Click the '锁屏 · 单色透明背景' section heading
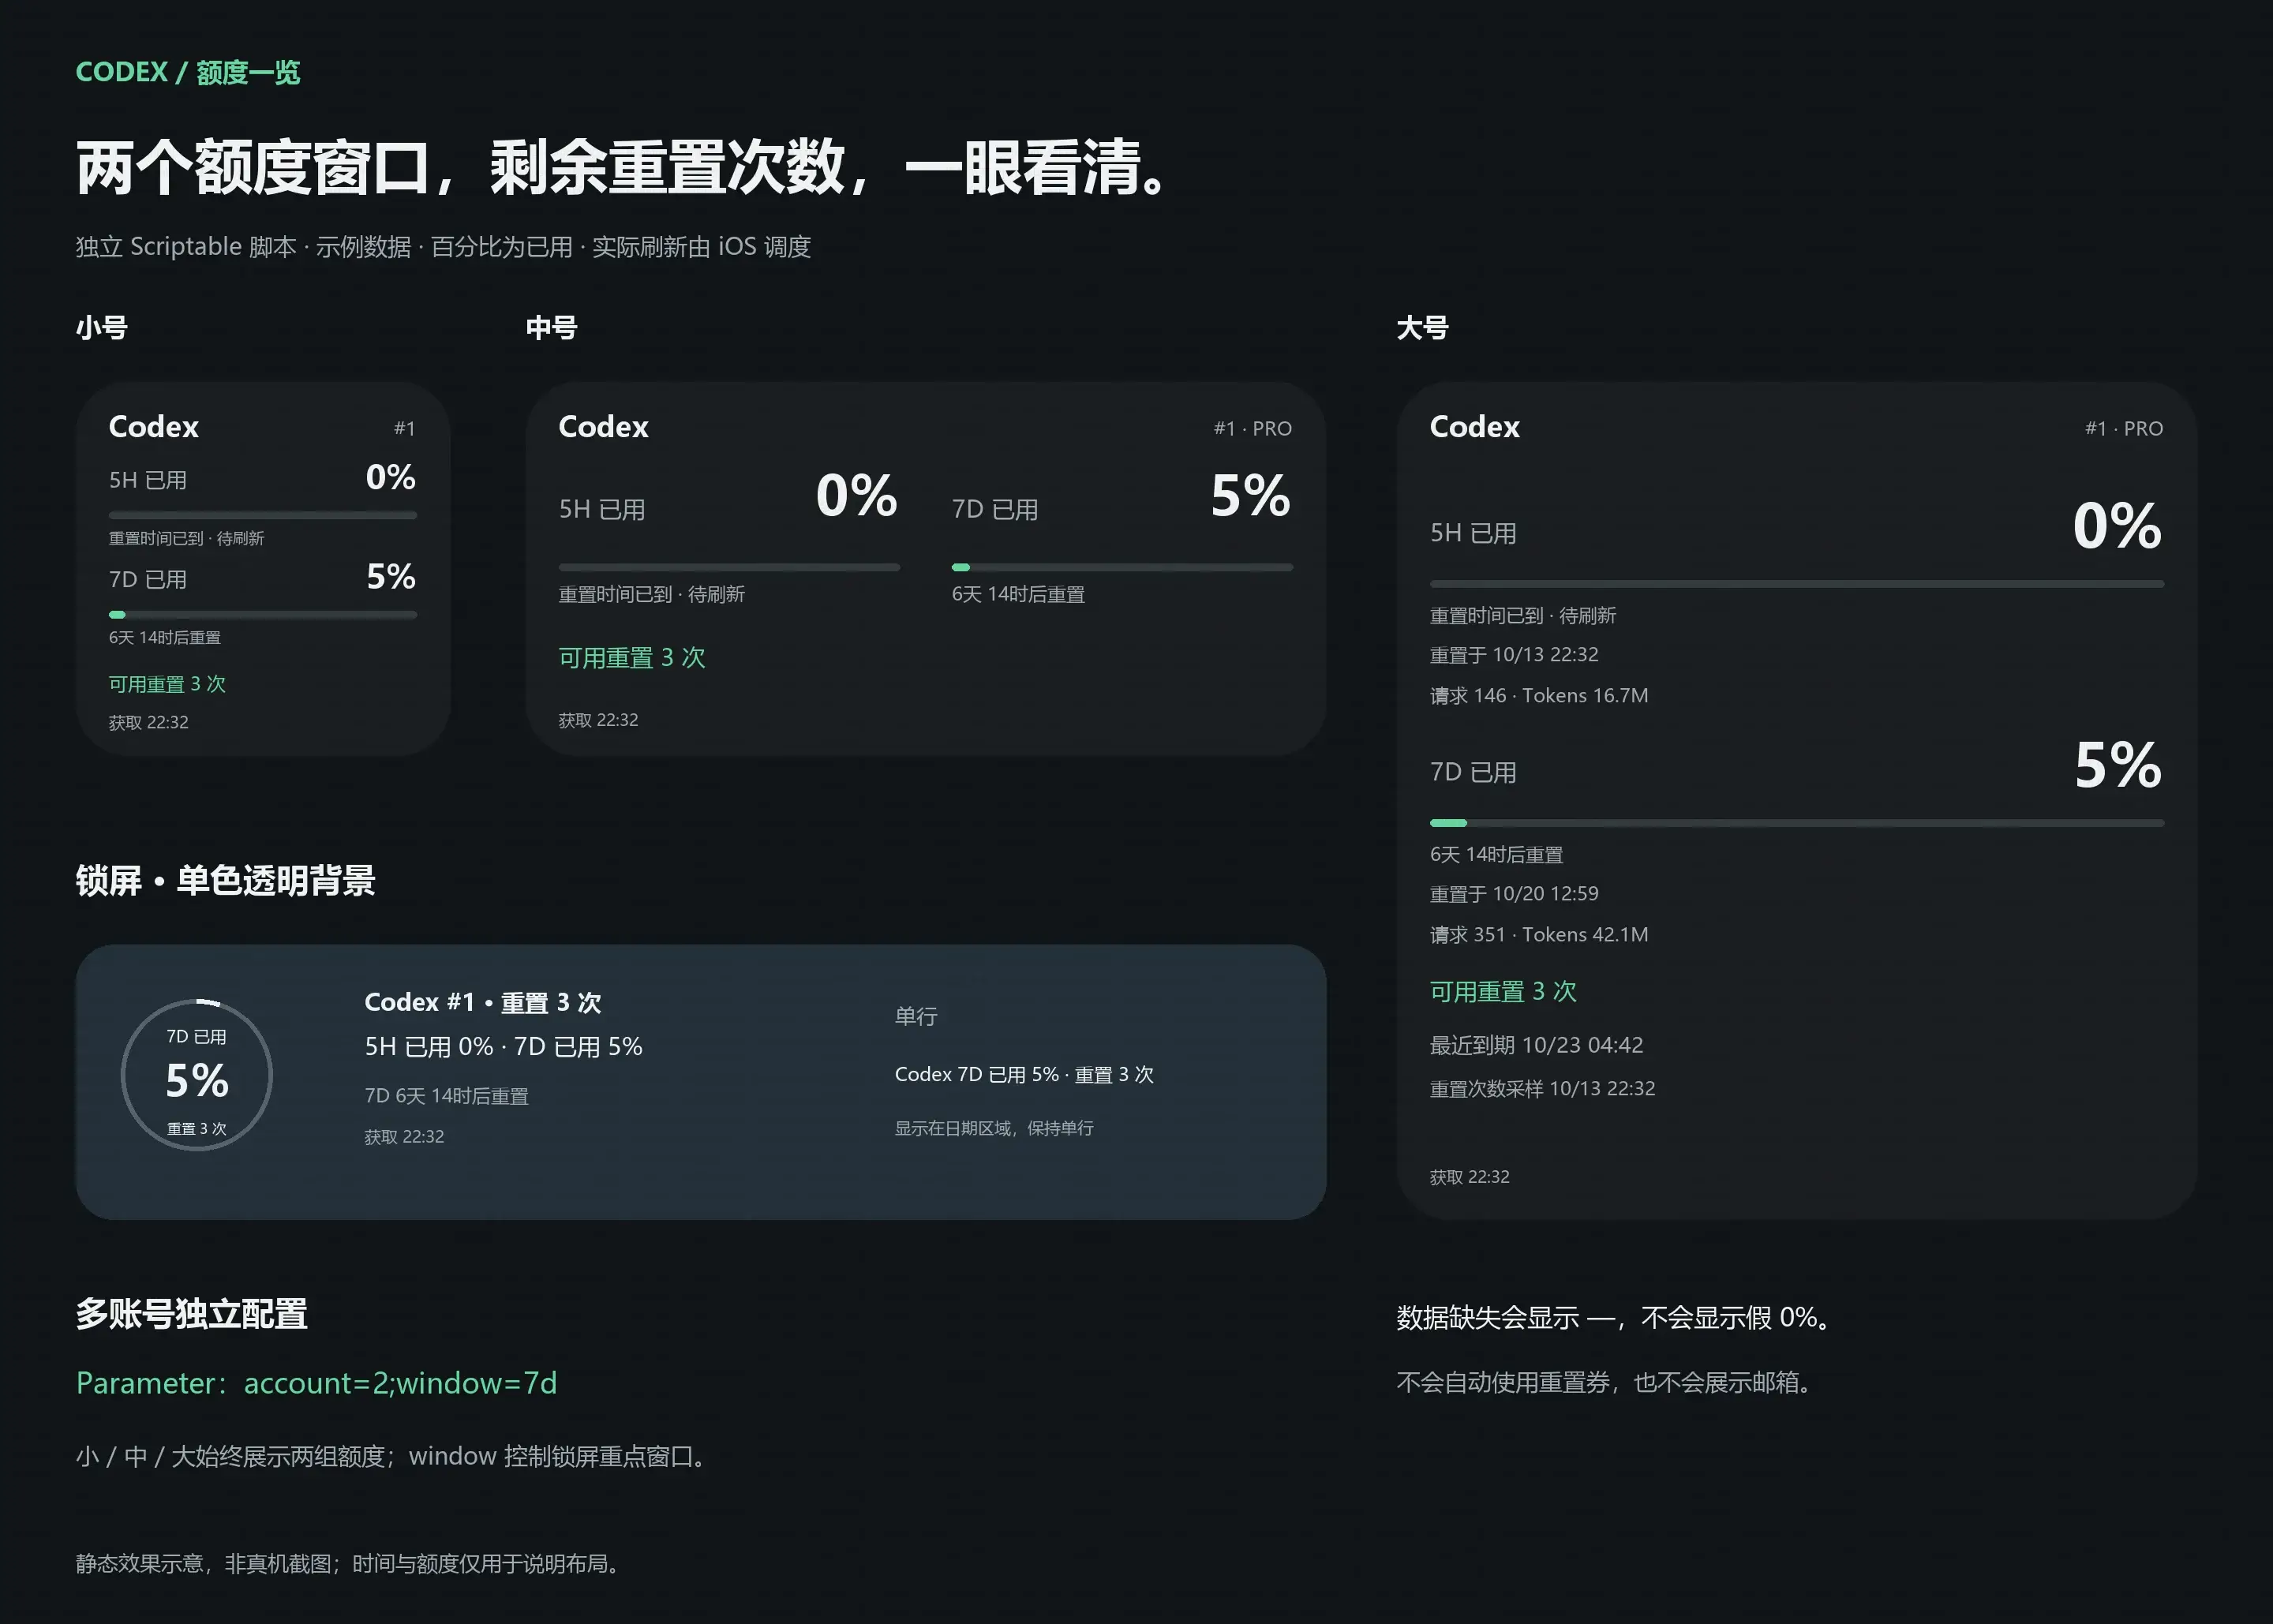Viewport: 2273px width, 1624px height. 225,880
